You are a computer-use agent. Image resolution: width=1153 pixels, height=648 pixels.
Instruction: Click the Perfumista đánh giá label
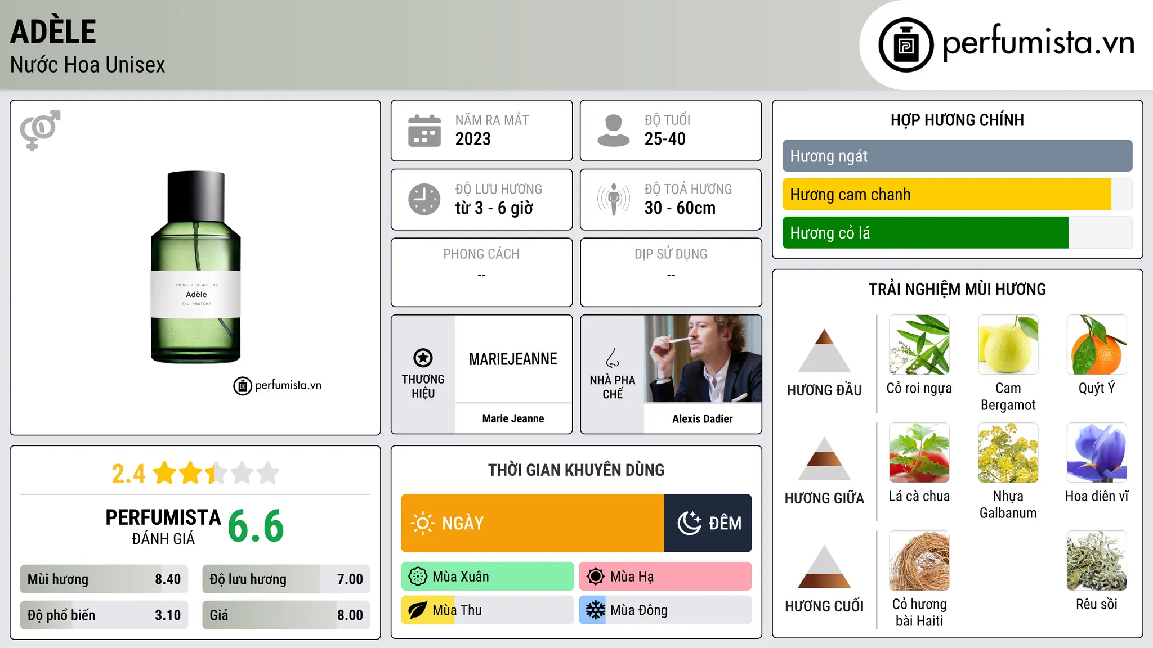click(x=163, y=526)
